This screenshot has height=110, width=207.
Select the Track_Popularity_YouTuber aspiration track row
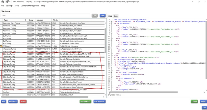[53, 23]
